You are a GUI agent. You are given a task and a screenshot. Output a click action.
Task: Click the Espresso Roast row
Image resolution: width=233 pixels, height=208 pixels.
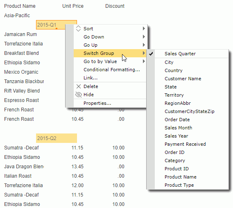click(x=21, y=100)
